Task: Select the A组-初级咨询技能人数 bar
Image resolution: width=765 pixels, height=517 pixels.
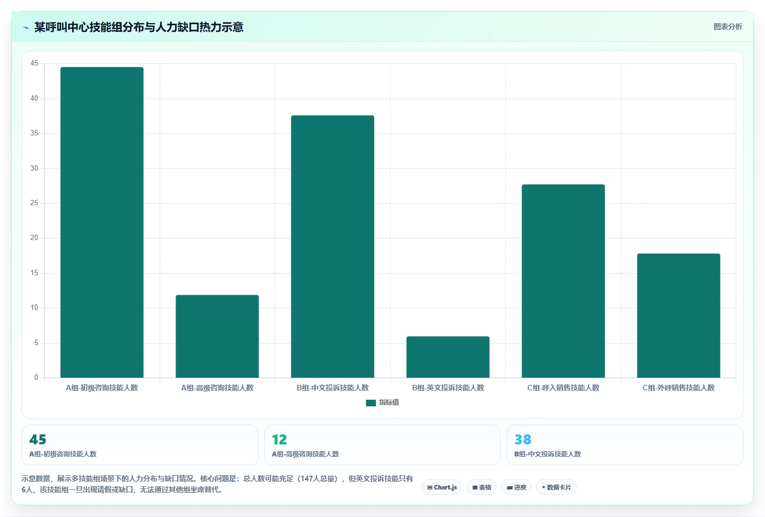Action: coord(102,222)
